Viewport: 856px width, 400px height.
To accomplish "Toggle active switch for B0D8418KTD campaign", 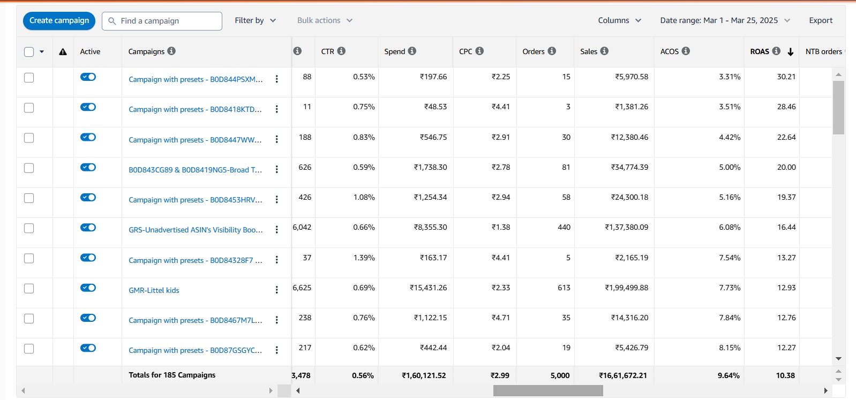I will point(88,107).
